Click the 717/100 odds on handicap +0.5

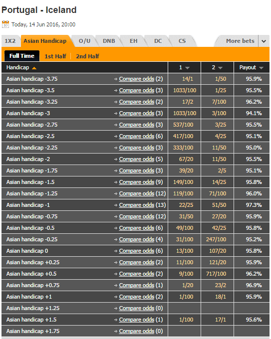[x=216, y=274]
